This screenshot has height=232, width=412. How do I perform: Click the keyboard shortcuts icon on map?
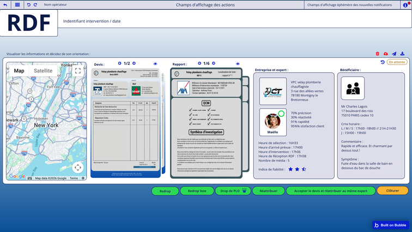29,178
